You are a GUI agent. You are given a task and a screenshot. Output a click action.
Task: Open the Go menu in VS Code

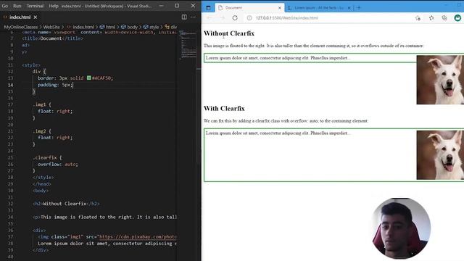[5, 6]
